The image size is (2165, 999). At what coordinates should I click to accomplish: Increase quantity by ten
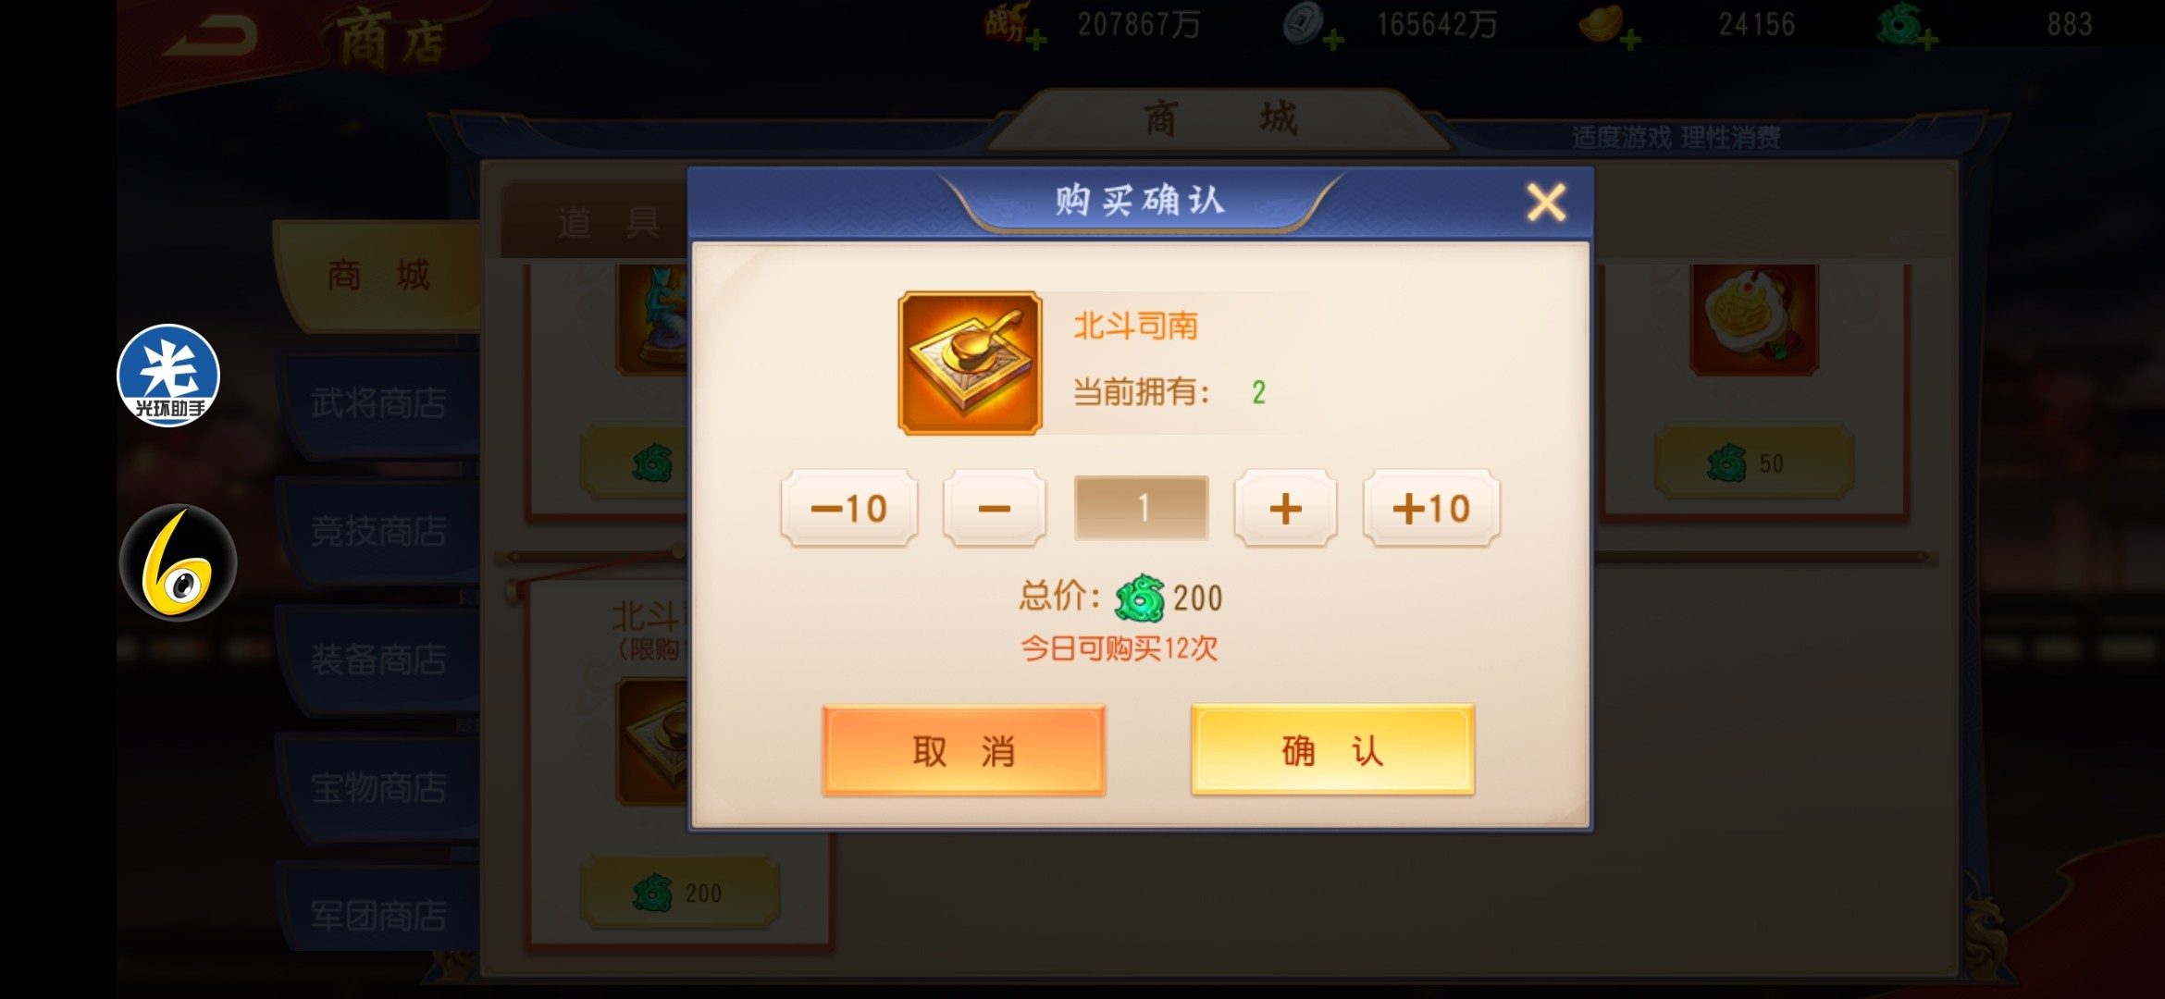pos(1431,508)
